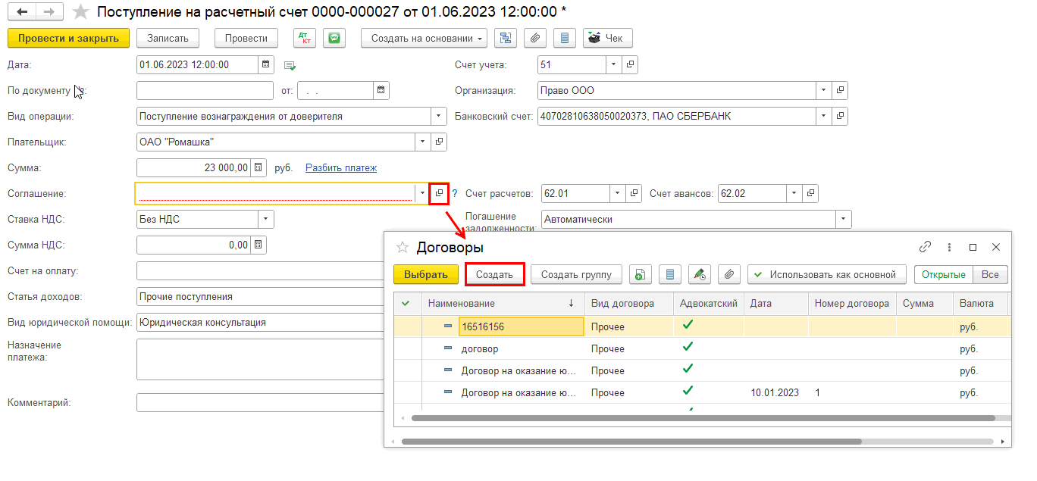Expand the Вид операции dropdown
Image resolution: width=1037 pixels, height=481 pixels.
438,117
